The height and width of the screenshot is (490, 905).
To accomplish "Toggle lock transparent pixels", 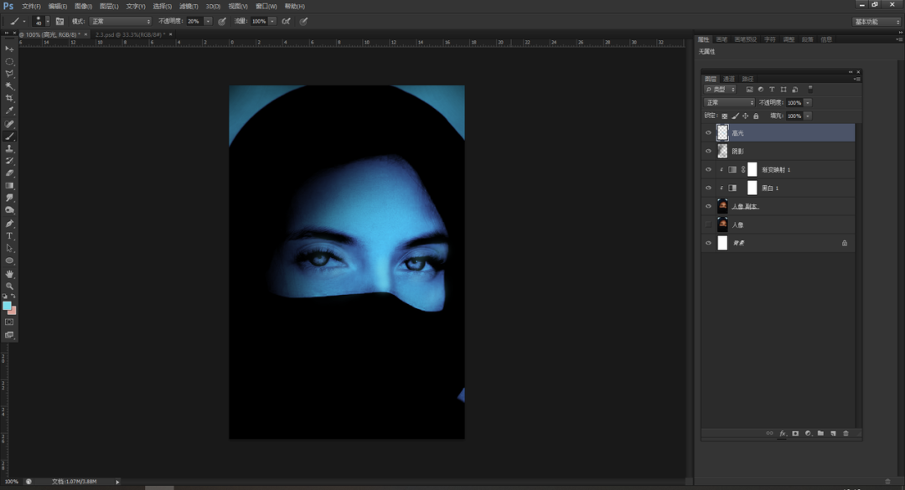I will click(724, 116).
